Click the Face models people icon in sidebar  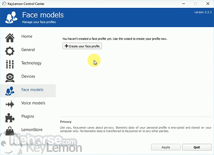[10, 91]
